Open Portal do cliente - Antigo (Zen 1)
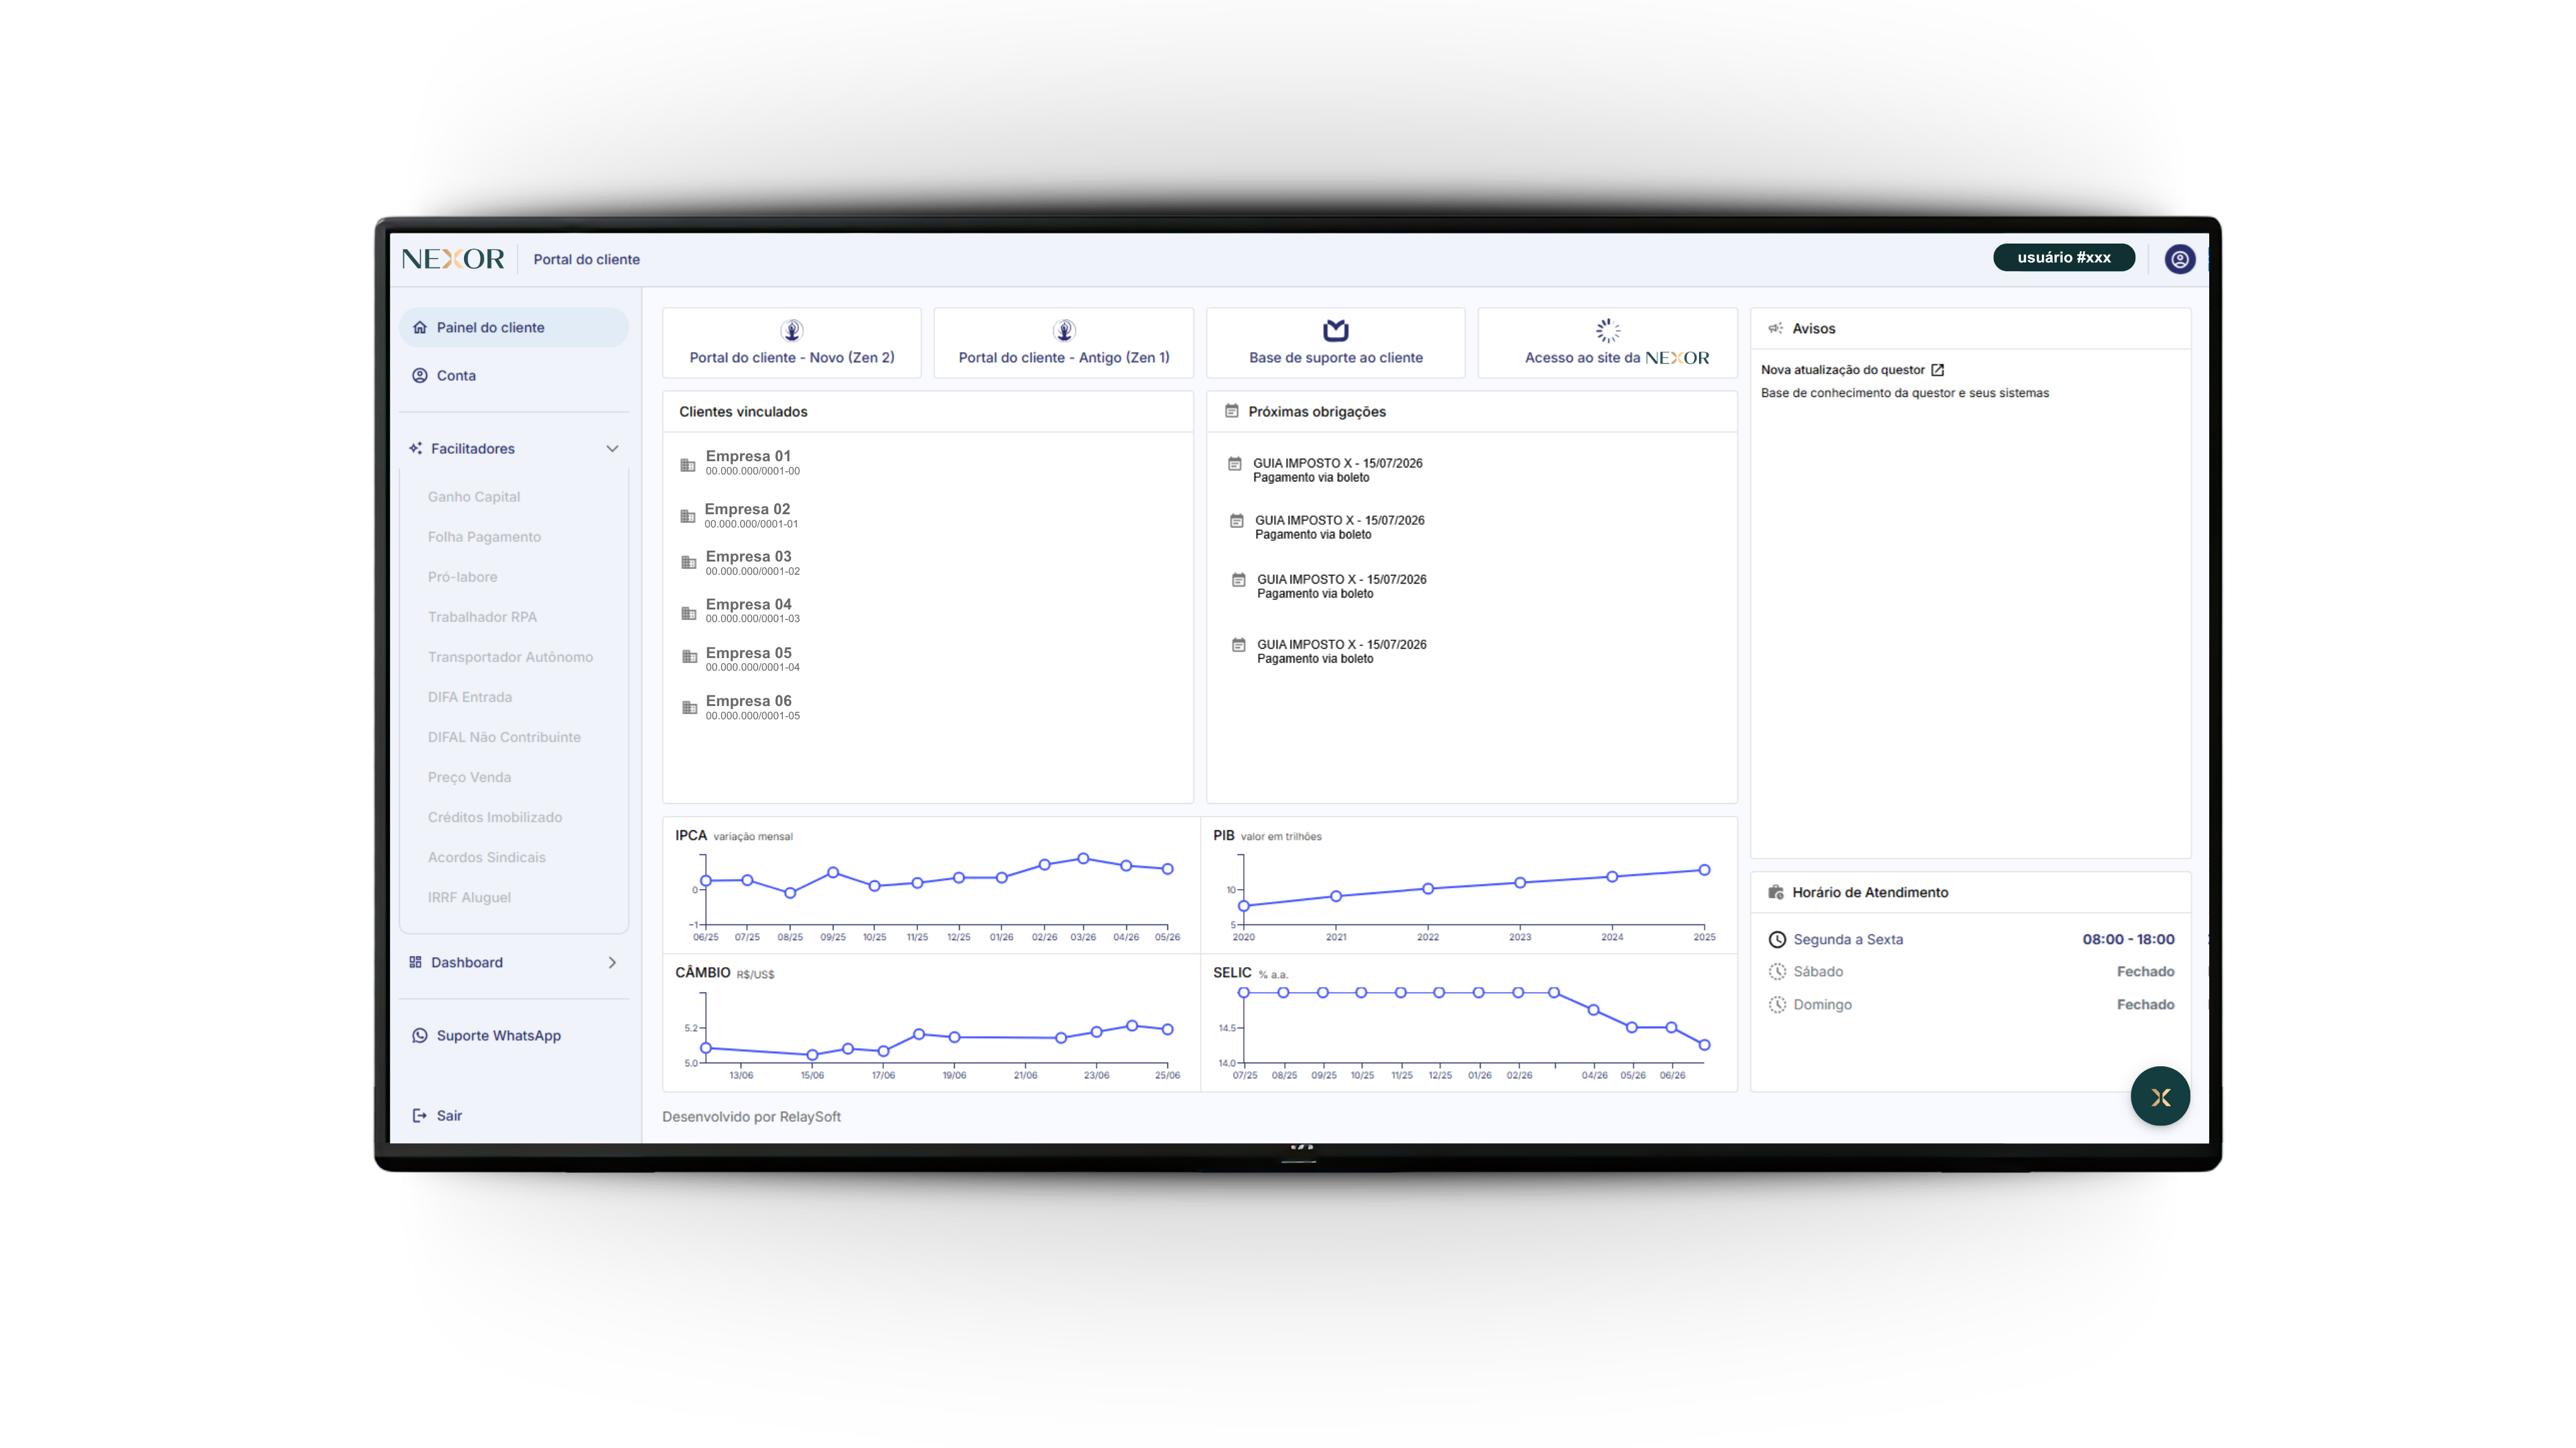Viewport: 2576px width, 1448px height. coord(1064,343)
